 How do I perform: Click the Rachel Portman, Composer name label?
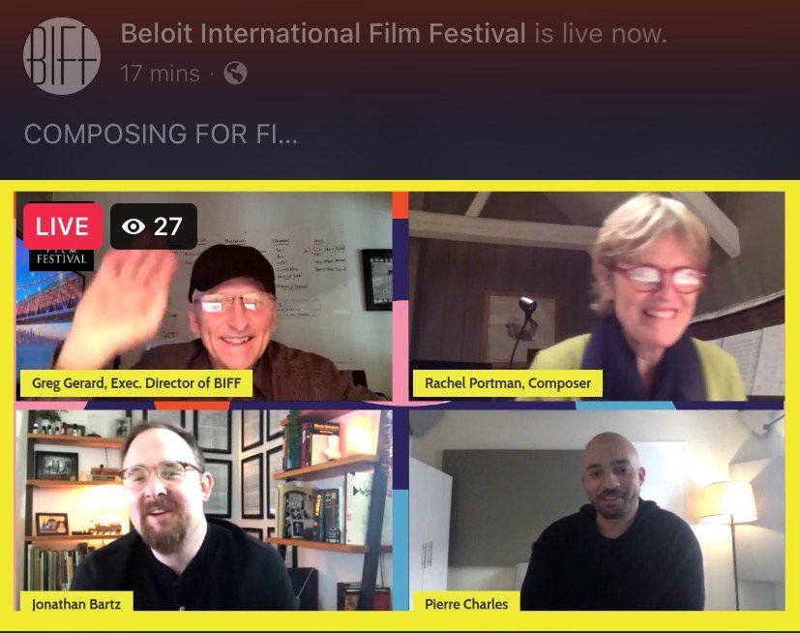tap(508, 383)
